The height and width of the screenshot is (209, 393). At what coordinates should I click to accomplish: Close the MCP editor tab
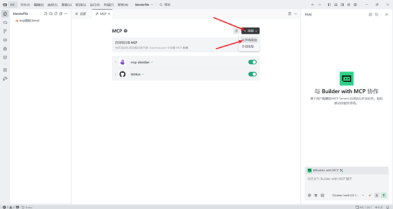(109, 14)
